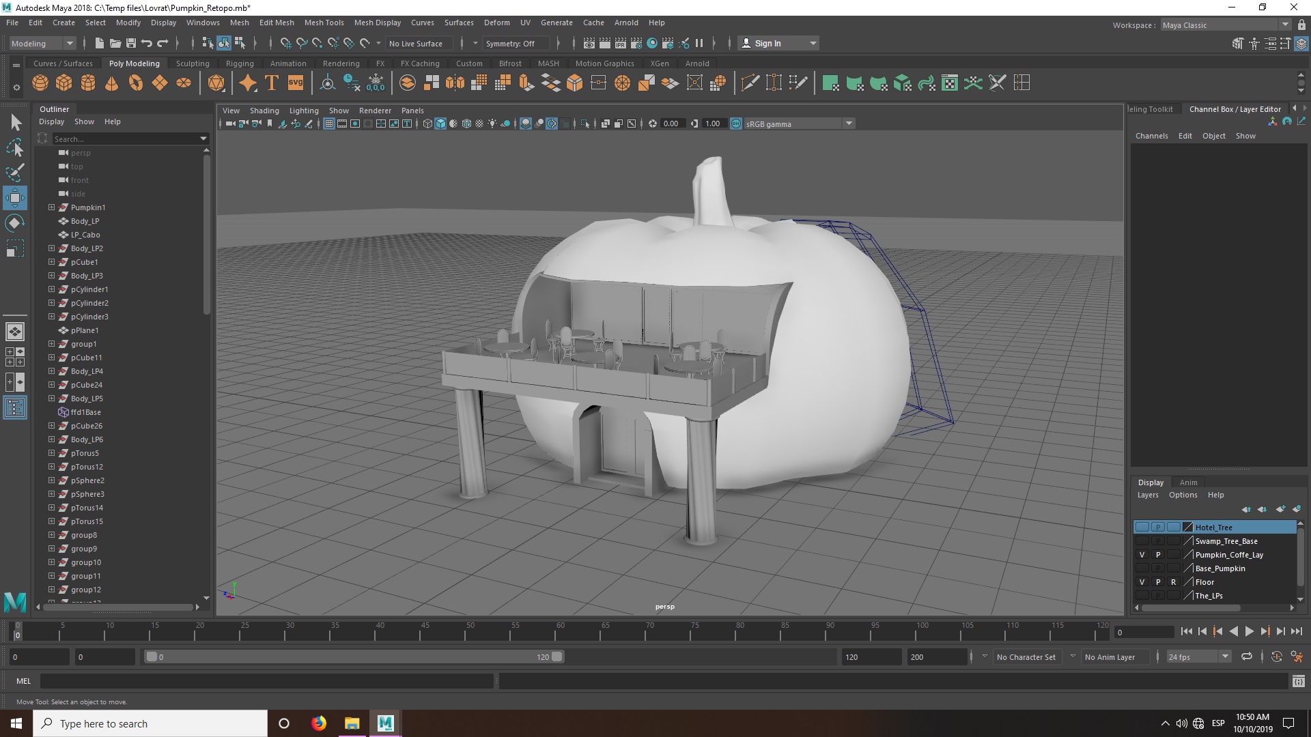Click the save scene icon
Screen dimensions: 1311x737
point(131,43)
